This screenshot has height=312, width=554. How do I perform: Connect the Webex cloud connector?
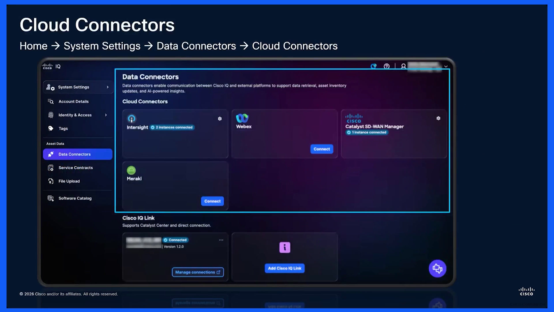[322, 149]
